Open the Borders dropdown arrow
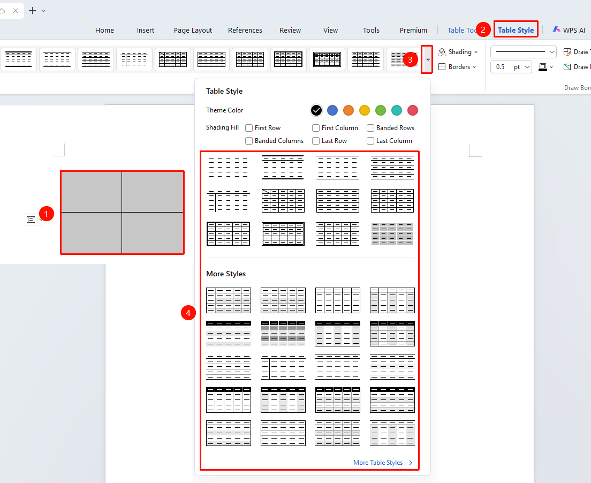Image resolution: width=591 pixels, height=483 pixels. point(474,67)
